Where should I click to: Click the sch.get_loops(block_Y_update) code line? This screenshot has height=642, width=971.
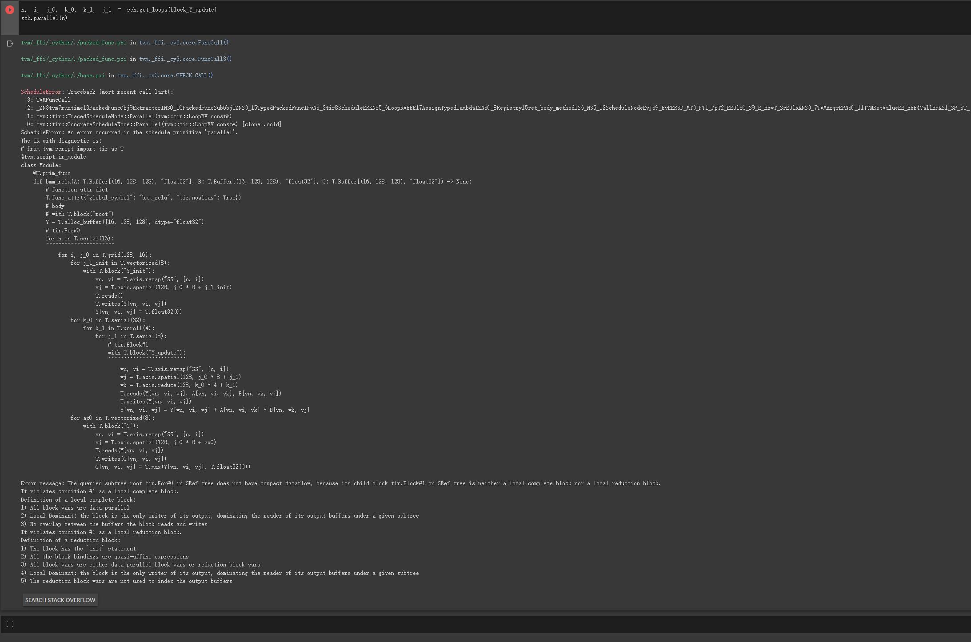[119, 10]
